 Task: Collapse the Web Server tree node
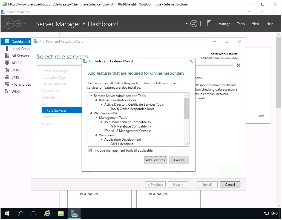96,135
